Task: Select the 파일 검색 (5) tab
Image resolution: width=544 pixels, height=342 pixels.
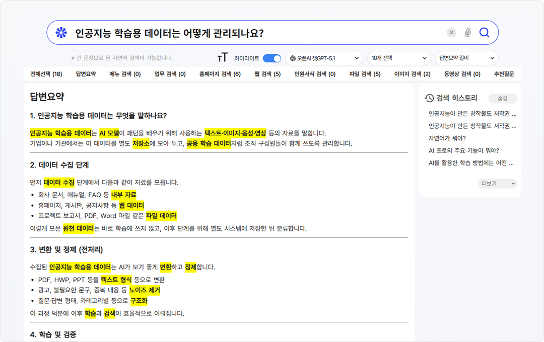Action: point(365,74)
